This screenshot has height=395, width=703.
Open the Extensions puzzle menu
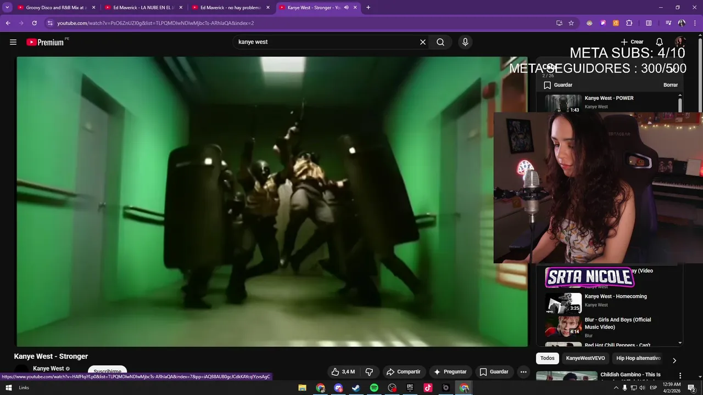(629, 23)
